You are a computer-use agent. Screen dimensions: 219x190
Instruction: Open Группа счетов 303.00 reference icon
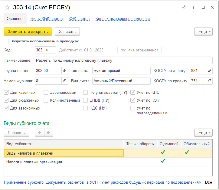click(x=65, y=70)
